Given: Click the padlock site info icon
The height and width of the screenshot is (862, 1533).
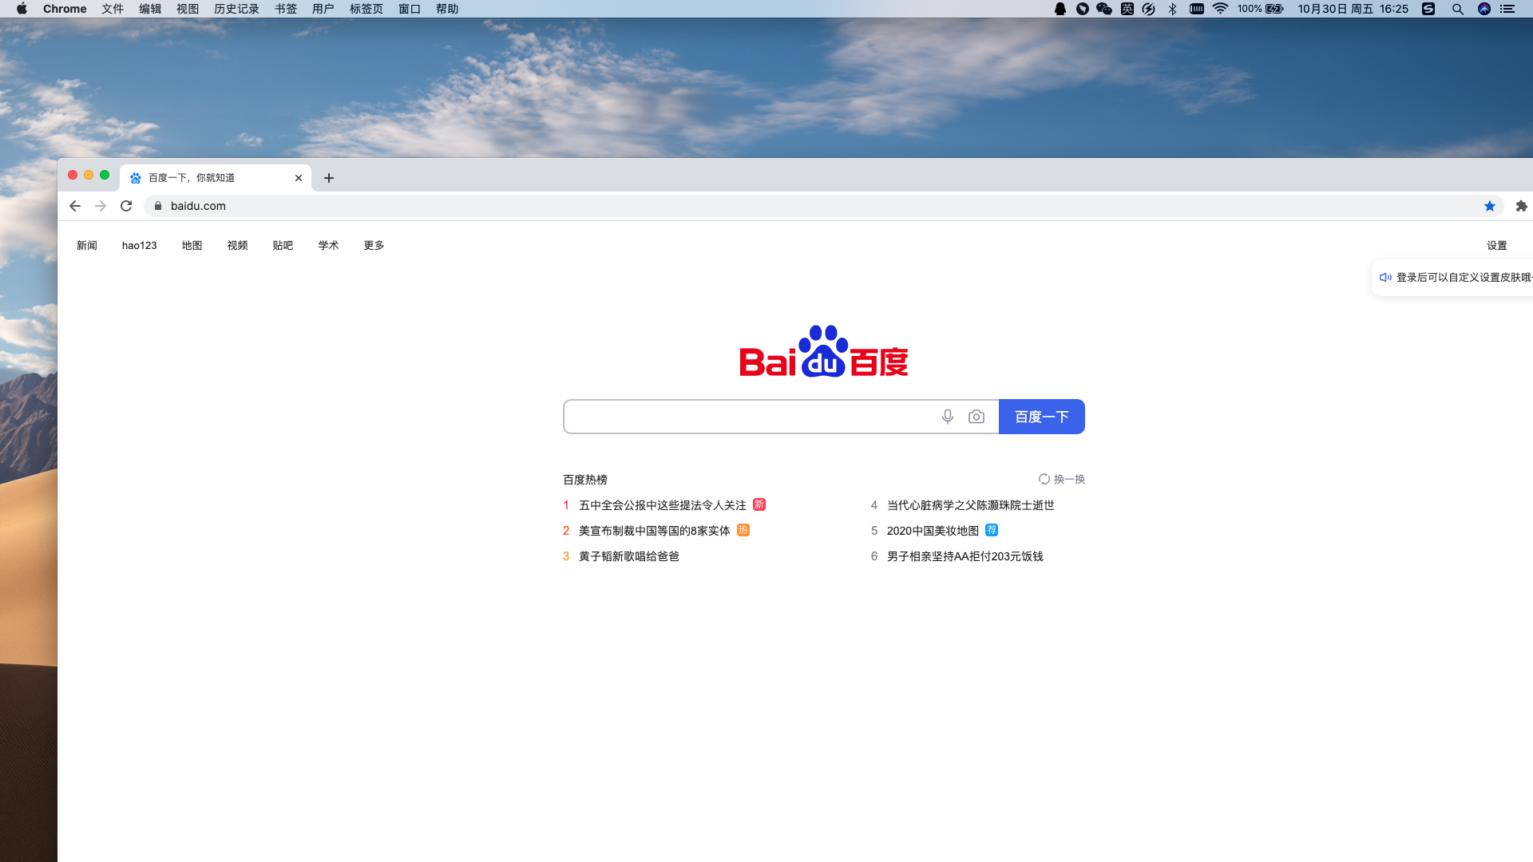Looking at the screenshot, I should (x=158, y=206).
